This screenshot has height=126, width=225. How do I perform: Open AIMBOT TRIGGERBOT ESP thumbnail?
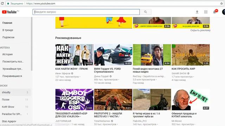point(74,99)
